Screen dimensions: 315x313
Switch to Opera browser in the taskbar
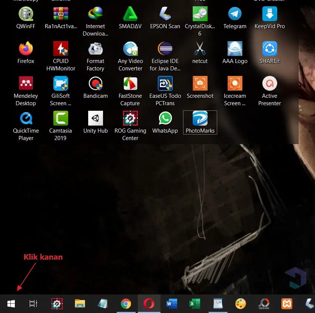pos(149,304)
